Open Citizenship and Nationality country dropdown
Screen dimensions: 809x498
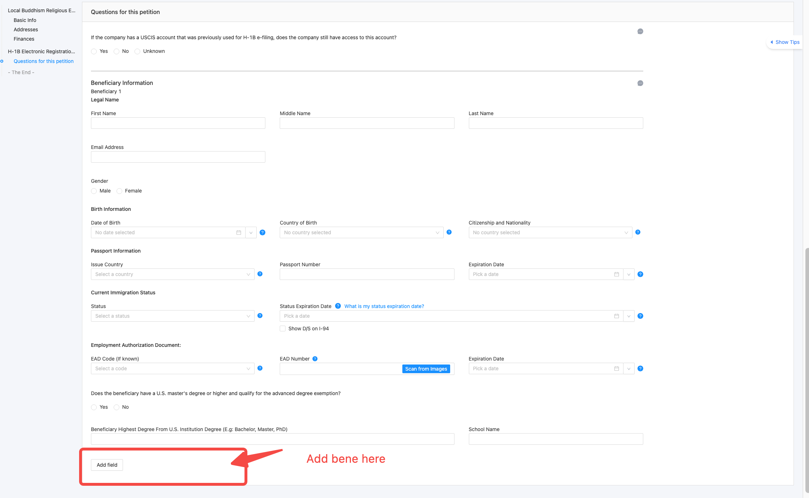click(x=550, y=232)
